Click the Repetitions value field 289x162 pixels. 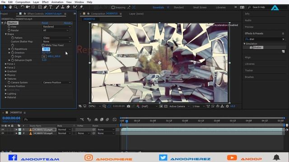tap(46, 49)
